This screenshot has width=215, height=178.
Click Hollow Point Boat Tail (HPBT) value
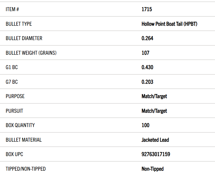click(x=169, y=24)
